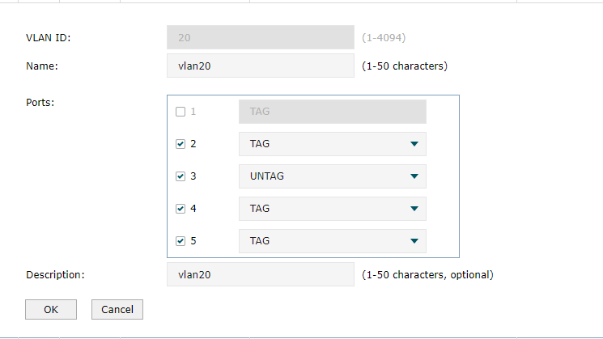
Task: Click the arrow icon on port 2's TAG dropdown
Action: (414, 144)
